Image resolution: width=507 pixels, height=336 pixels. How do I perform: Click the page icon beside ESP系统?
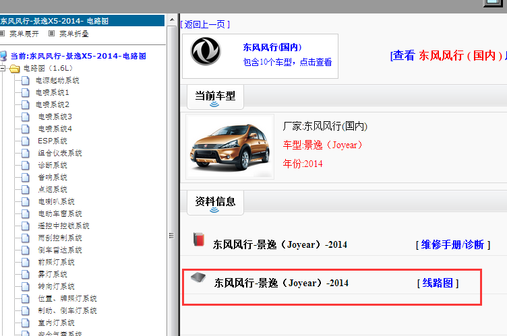[x=26, y=141]
